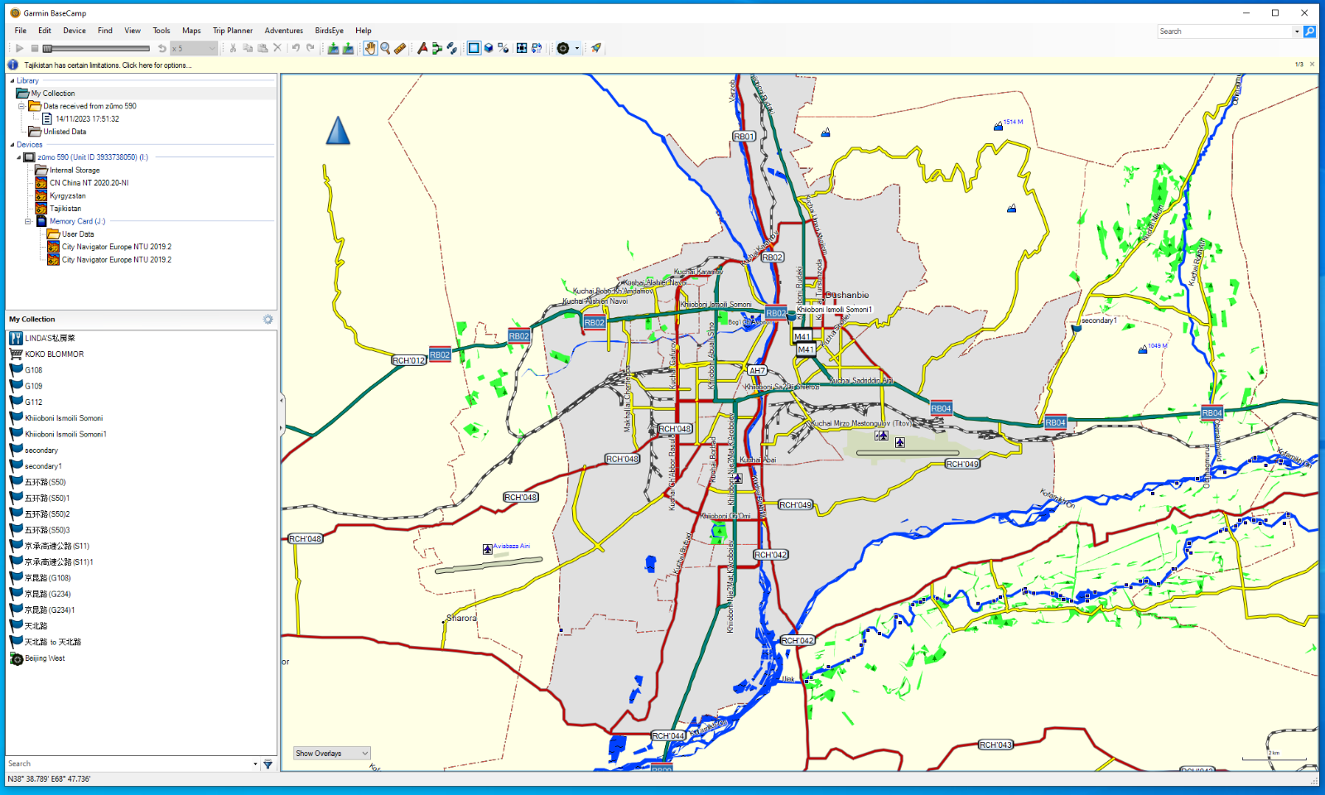Screen dimensions: 1325x795
Task: Select the New Waypoint flag tool
Action: point(422,48)
